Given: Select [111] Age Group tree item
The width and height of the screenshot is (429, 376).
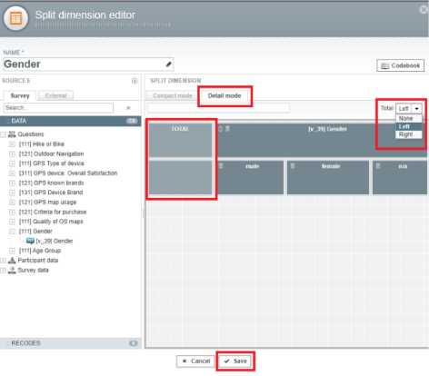Looking at the screenshot, I should (x=40, y=251).
